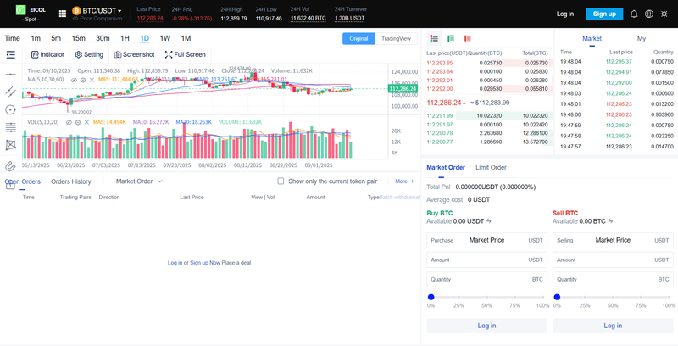
Task: Open MA(5,10,30,60) indicator settings gear
Action: [83, 80]
